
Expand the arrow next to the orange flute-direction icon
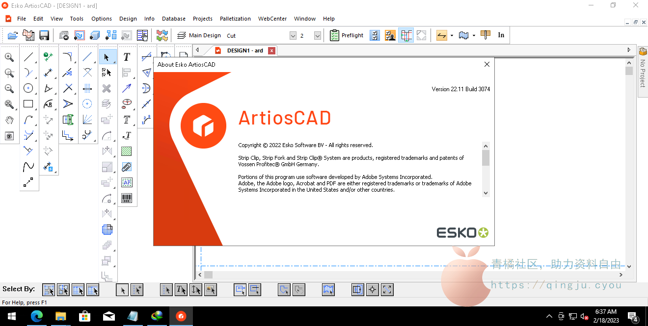(x=452, y=36)
